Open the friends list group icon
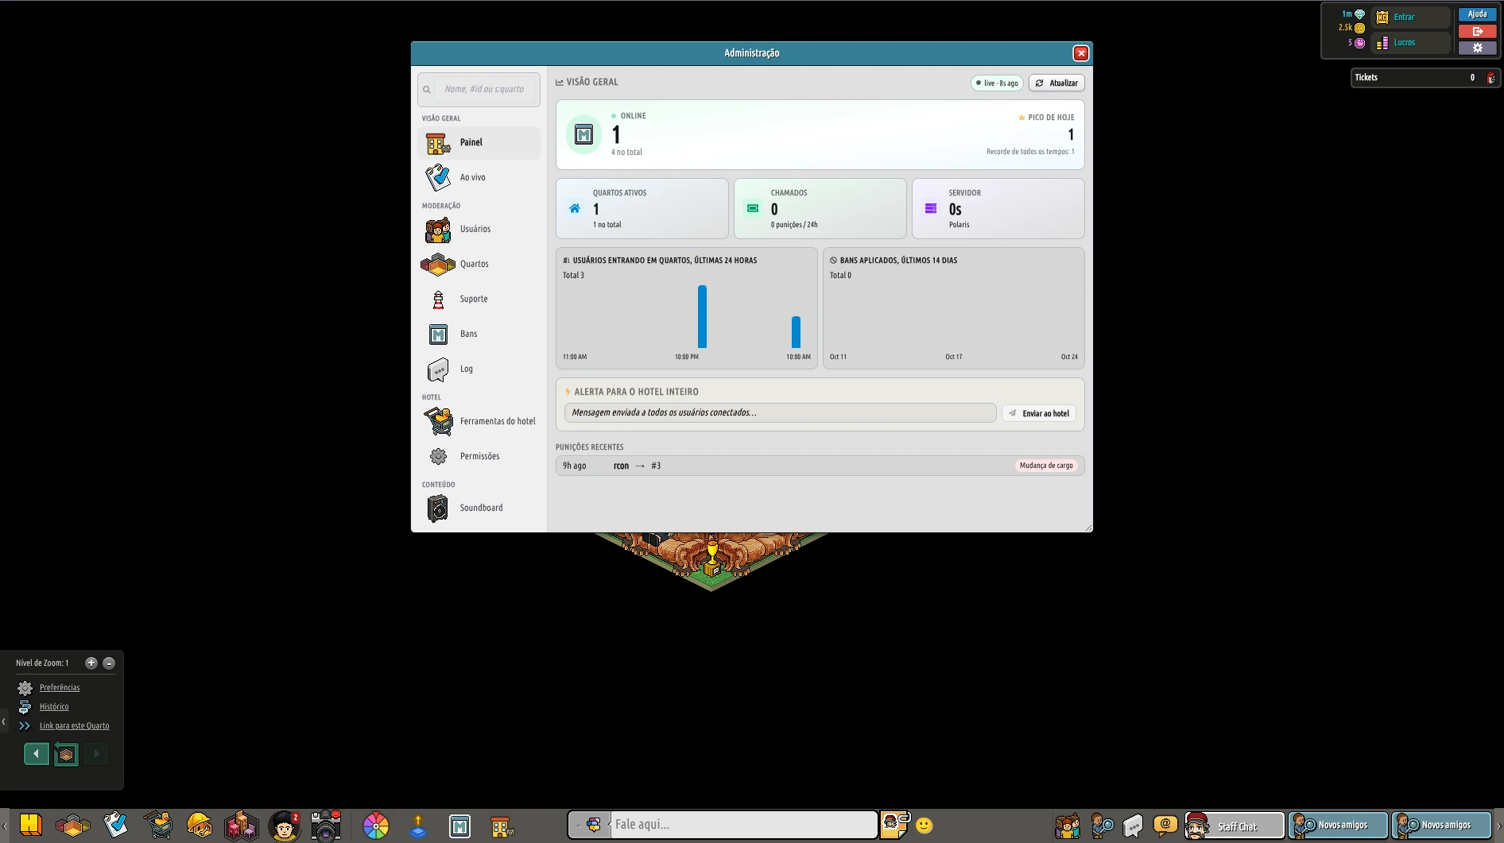The width and height of the screenshot is (1504, 843). pyautogui.click(x=1068, y=826)
